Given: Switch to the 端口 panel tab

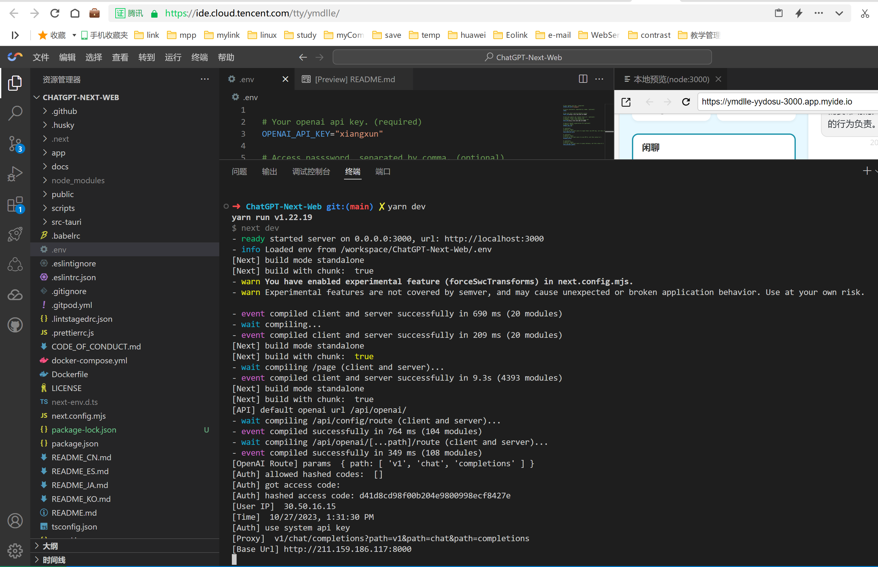Looking at the screenshot, I should tap(383, 172).
